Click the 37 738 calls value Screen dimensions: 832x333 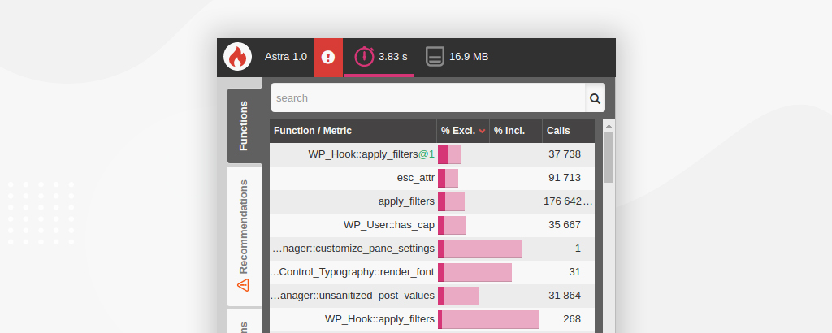click(565, 154)
